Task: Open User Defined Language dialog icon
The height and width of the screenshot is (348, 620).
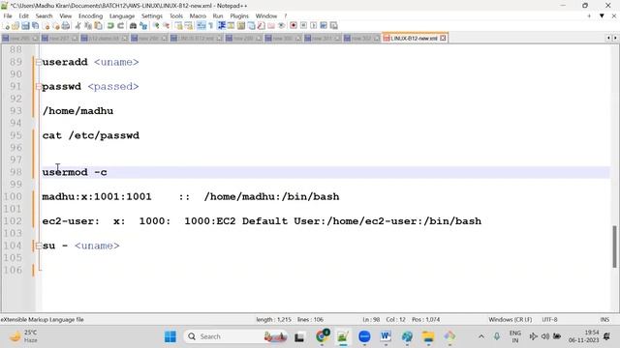Action: [231, 26]
